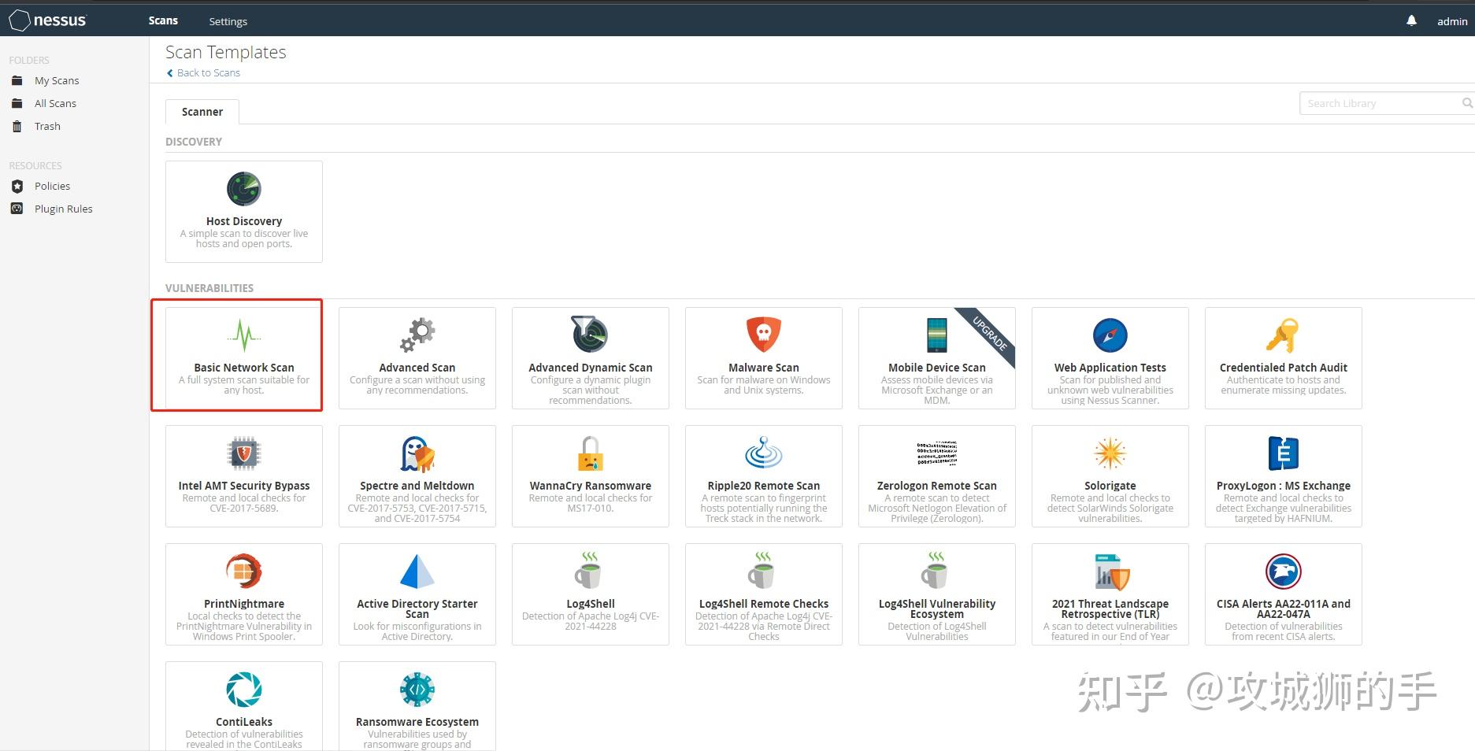This screenshot has height=751, width=1475.
Task: Click the Host Discovery radar icon
Action: pos(244,189)
